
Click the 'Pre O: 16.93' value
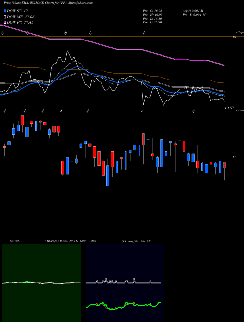point(152,10)
